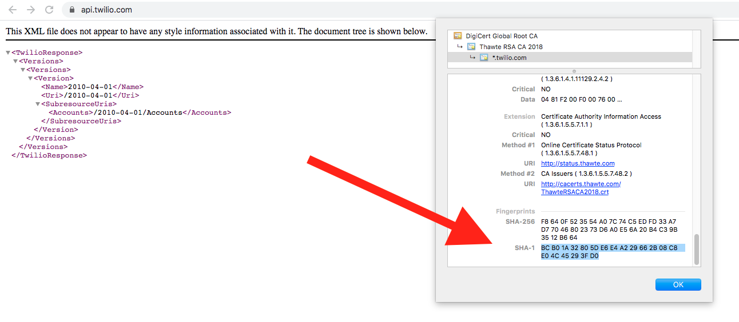Click the /2010-04-01/Accounts value
Viewport: 739px width, 322px height.
pyautogui.click(x=138, y=112)
